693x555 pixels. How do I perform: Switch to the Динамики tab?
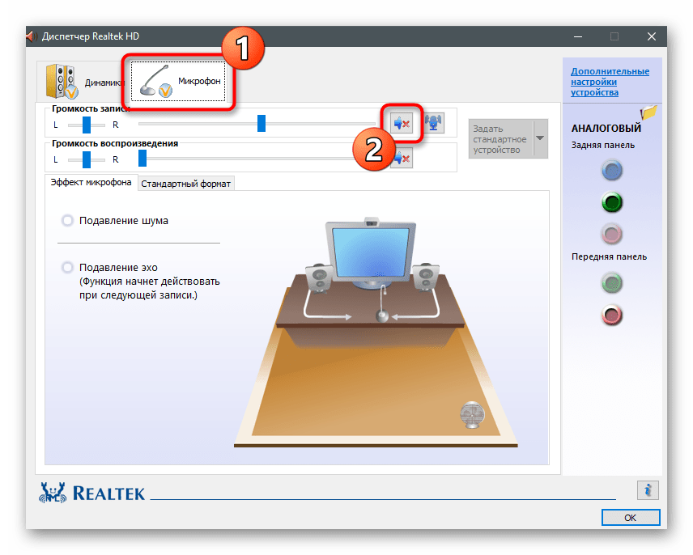[83, 82]
